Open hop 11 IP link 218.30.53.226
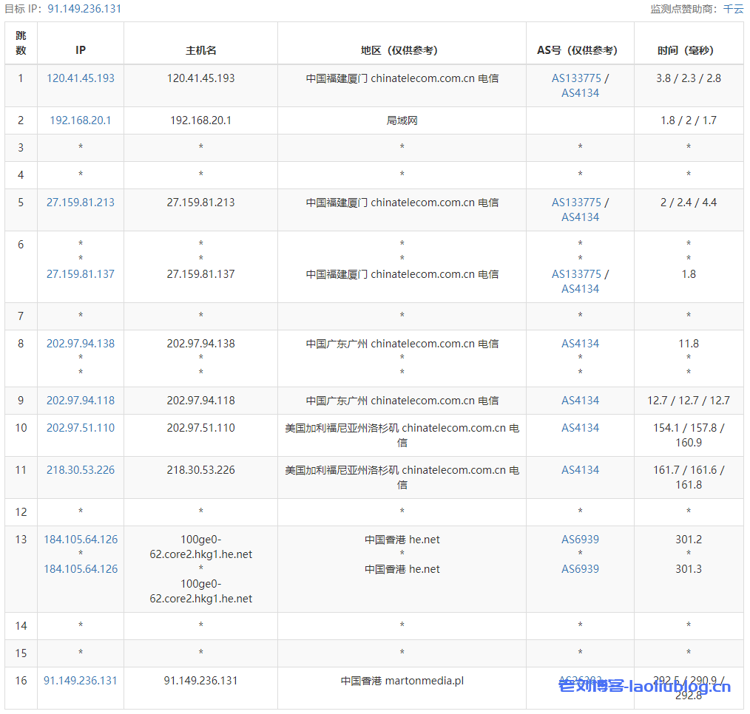The height and width of the screenshot is (714, 750). (81, 469)
